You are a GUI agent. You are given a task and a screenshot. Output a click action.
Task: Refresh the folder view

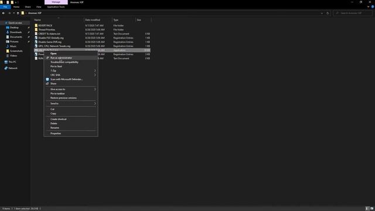click(328, 13)
